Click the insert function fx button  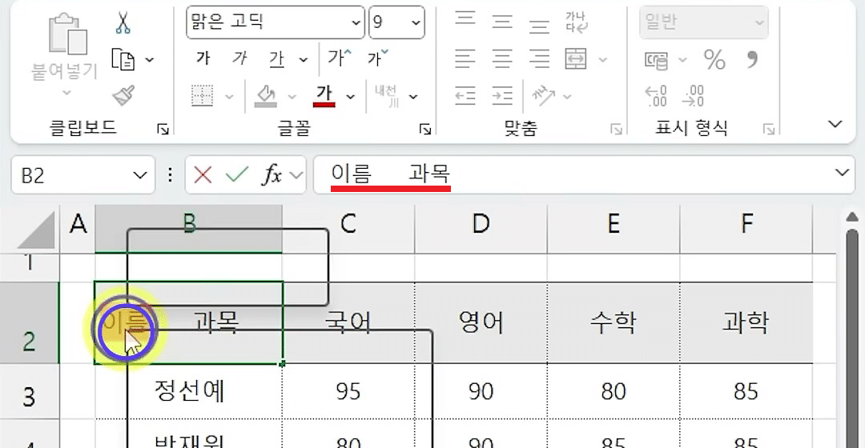click(x=272, y=175)
